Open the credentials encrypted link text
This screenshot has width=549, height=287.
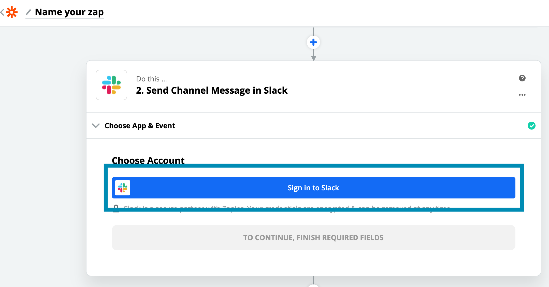coord(349,209)
